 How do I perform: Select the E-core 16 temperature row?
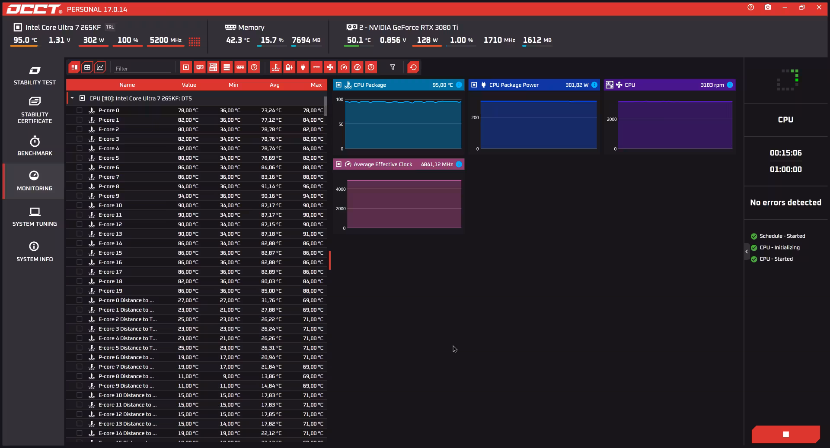(197, 262)
